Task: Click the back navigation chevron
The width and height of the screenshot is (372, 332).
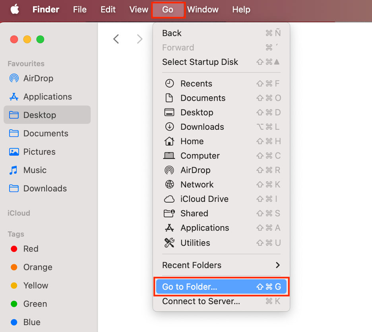Action: [x=116, y=39]
